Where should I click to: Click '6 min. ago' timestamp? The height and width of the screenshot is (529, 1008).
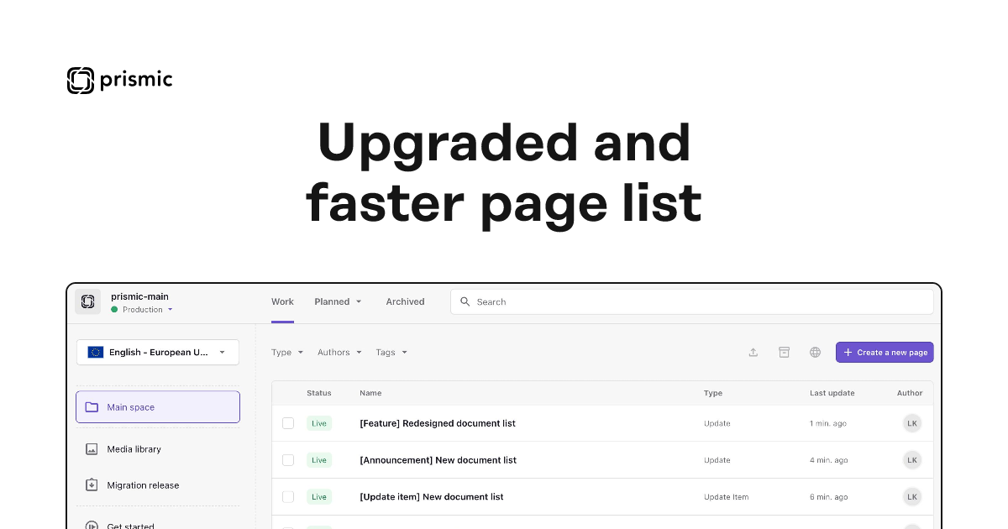[x=829, y=497]
